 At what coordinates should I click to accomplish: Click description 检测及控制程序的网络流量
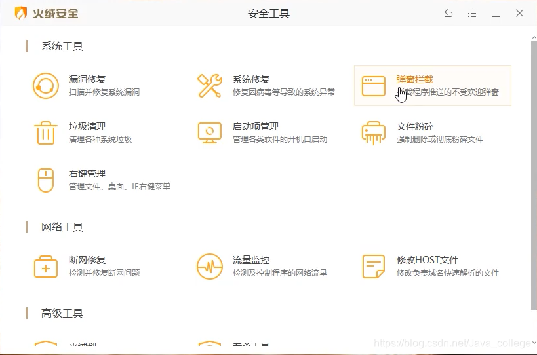coord(280,272)
